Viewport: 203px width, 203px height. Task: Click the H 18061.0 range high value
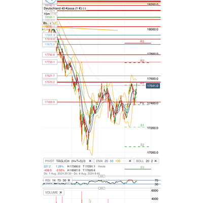[x=74, y=170]
